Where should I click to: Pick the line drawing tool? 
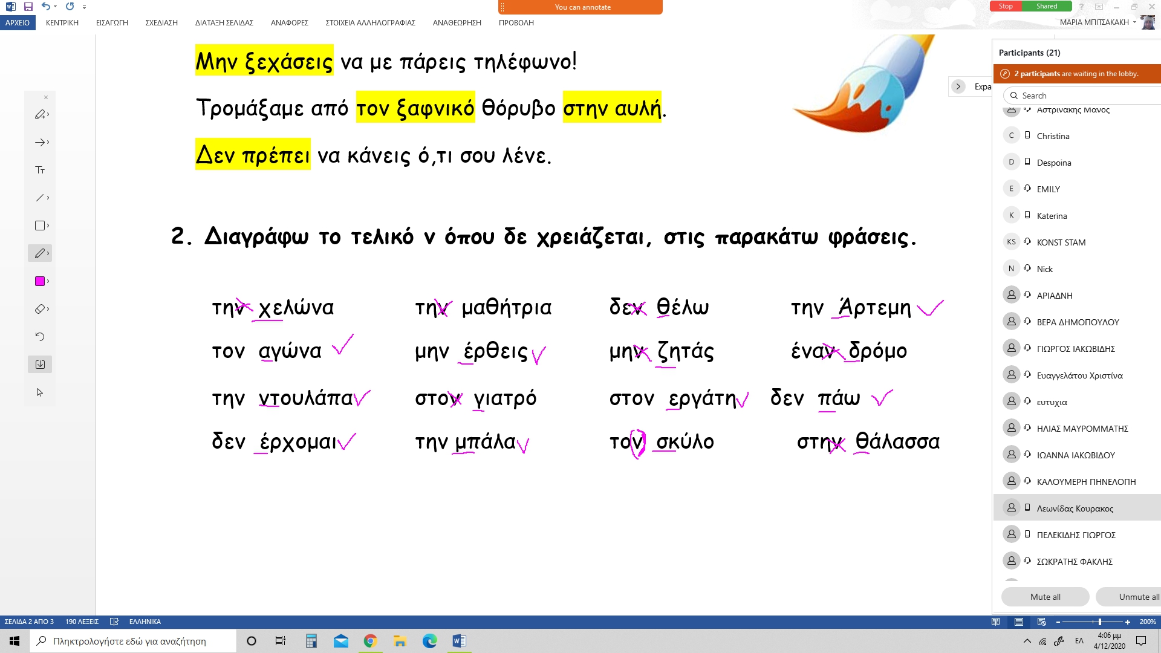40,198
